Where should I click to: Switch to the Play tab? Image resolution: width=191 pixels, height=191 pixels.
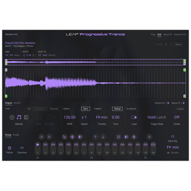point(153,34)
